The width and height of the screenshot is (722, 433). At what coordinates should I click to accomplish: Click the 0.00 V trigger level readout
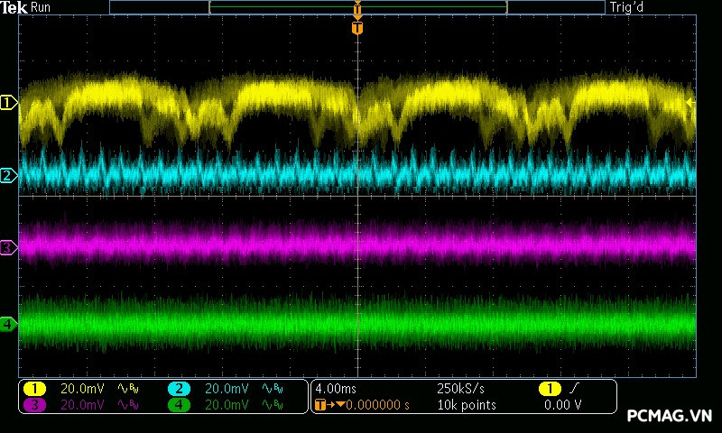pyautogui.click(x=562, y=405)
